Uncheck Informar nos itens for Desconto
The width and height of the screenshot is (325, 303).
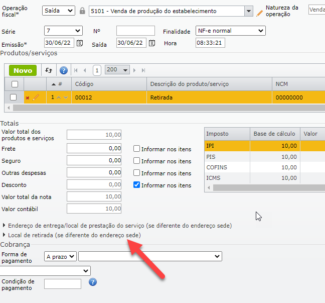pyautogui.click(x=136, y=185)
